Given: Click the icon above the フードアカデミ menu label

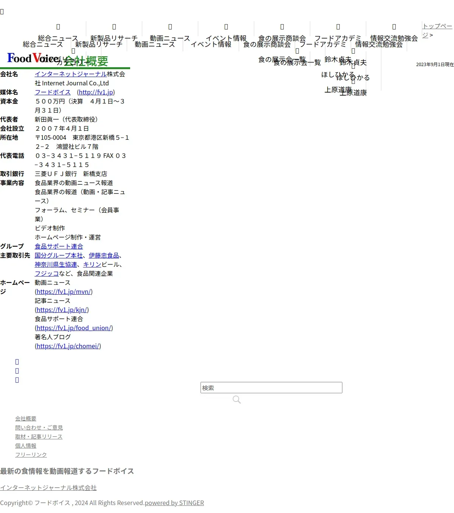Looking at the screenshot, I should pyautogui.click(x=338, y=27).
